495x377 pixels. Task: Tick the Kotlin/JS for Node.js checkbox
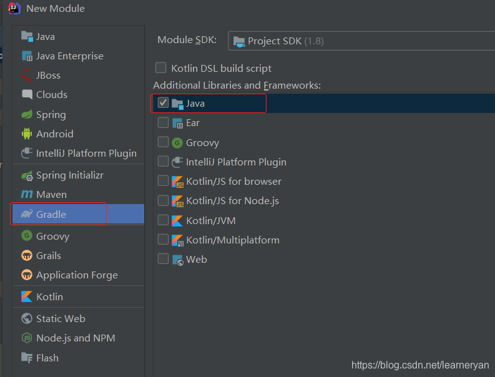tap(163, 200)
